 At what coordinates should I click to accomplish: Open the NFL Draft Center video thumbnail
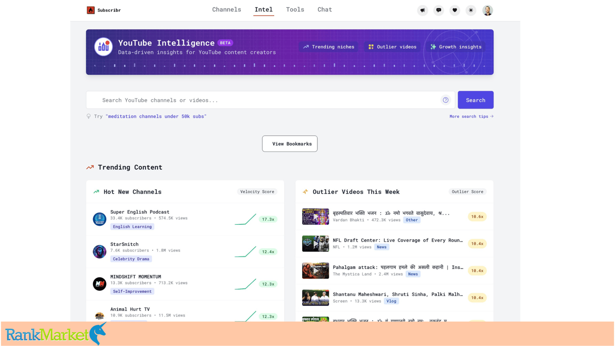(x=316, y=244)
